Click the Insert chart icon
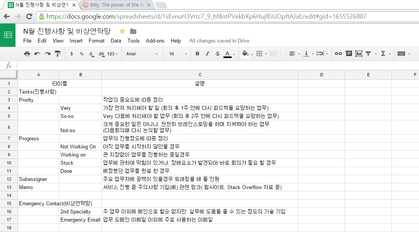Screen dimensions: 419x232 click(x=359, y=54)
